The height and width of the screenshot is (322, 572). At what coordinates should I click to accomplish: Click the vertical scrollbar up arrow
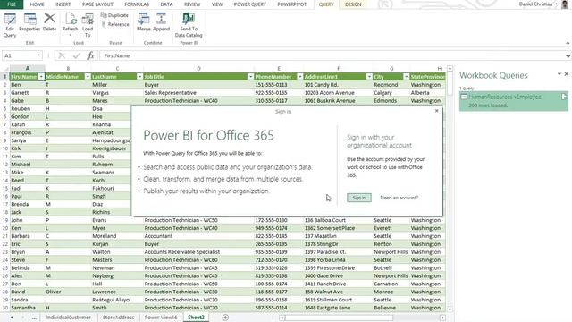click(x=450, y=69)
